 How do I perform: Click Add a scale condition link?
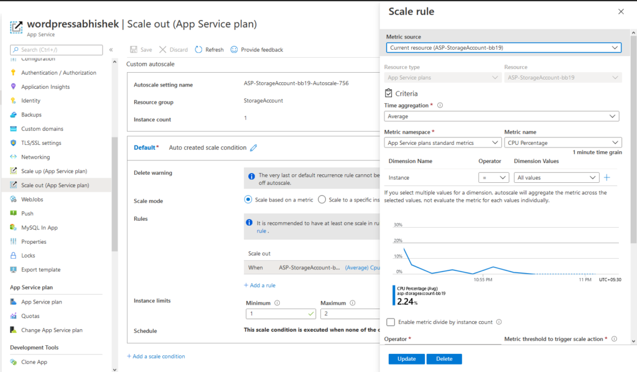pyautogui.click(x=156, y=356)
